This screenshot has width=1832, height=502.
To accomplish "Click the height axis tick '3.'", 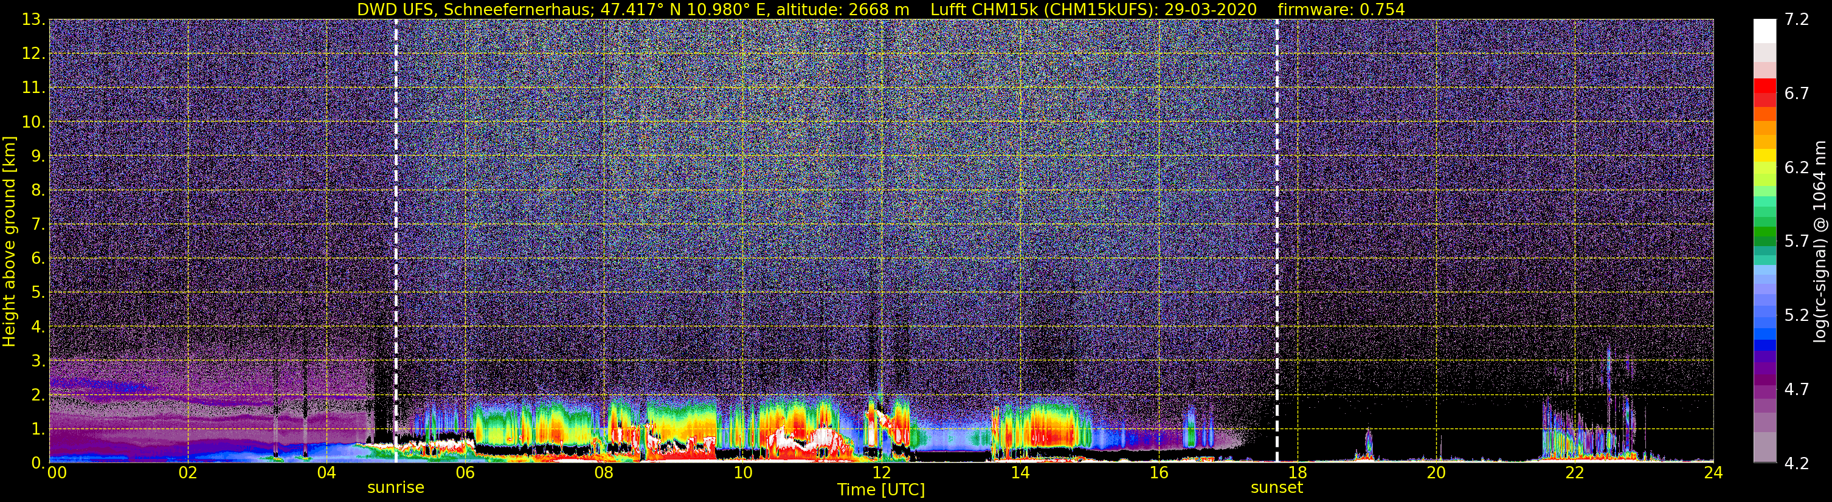I will [38, 360].
